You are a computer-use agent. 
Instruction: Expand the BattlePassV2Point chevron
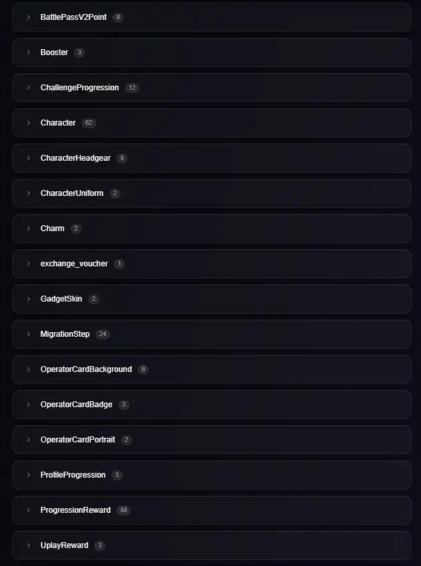tap(29, 17)
